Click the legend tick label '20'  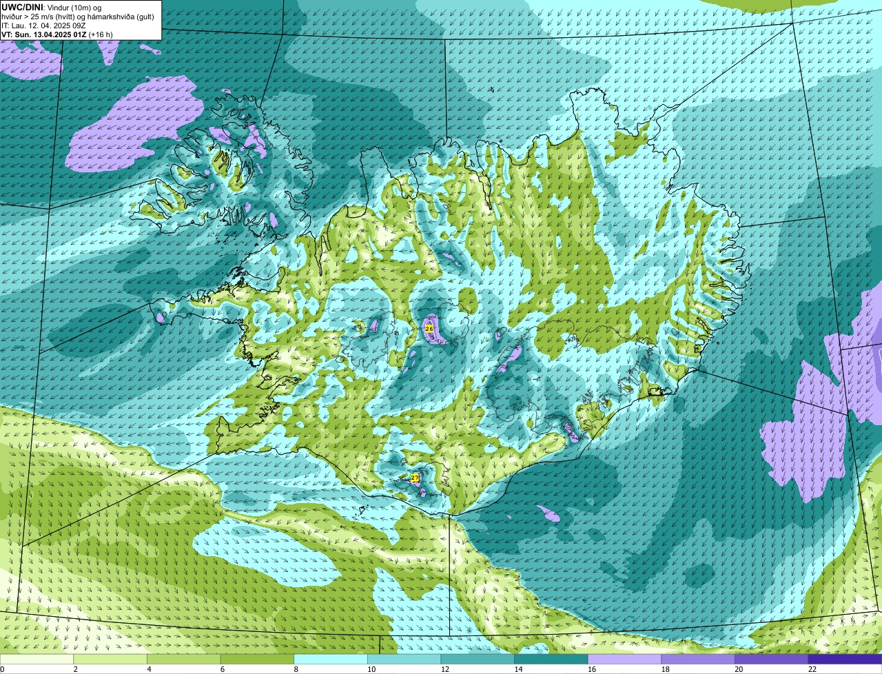[x=739, y=669]
